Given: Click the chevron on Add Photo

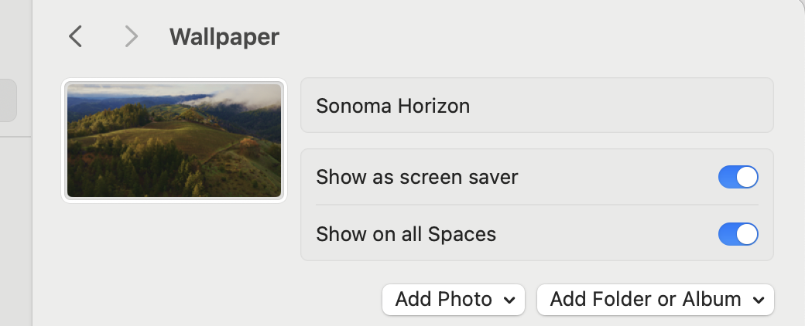Looking at the screenshot, I should click(x=509, y=300).
